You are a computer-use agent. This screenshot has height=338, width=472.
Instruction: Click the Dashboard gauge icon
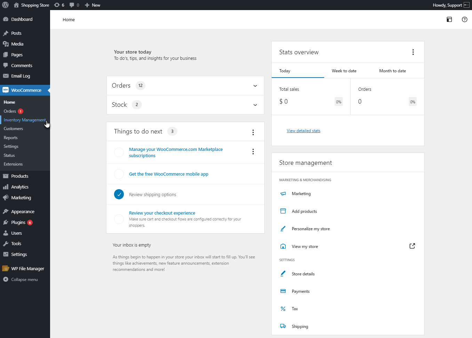pyautogui.click(x=6, y=19)
